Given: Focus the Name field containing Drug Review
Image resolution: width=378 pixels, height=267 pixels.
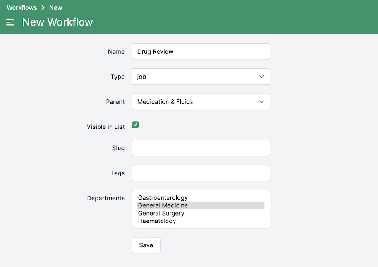Looking at the screenshot, I should (201, 52).
